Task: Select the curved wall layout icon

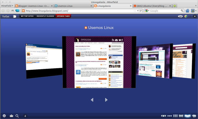Action: [181, 116]
